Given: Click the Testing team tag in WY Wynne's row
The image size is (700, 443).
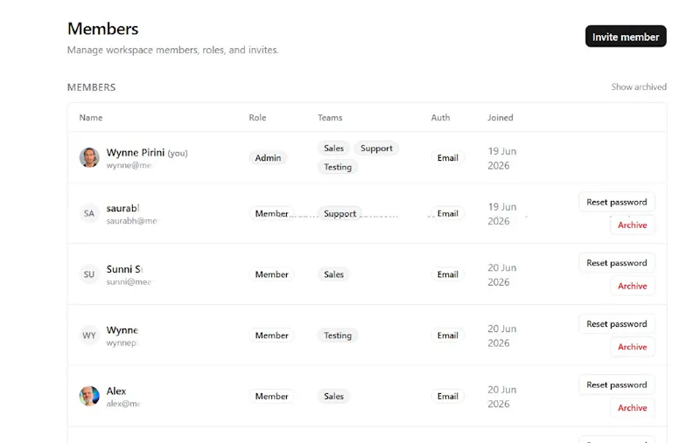Looking at the screenshot, I should 338,336.
